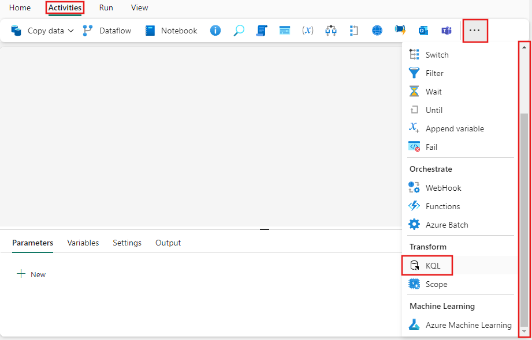Switch to the Variables panel tab
The width and height of the screenshot is (532, 340).
pyautogui.click(x=83, y=243)
